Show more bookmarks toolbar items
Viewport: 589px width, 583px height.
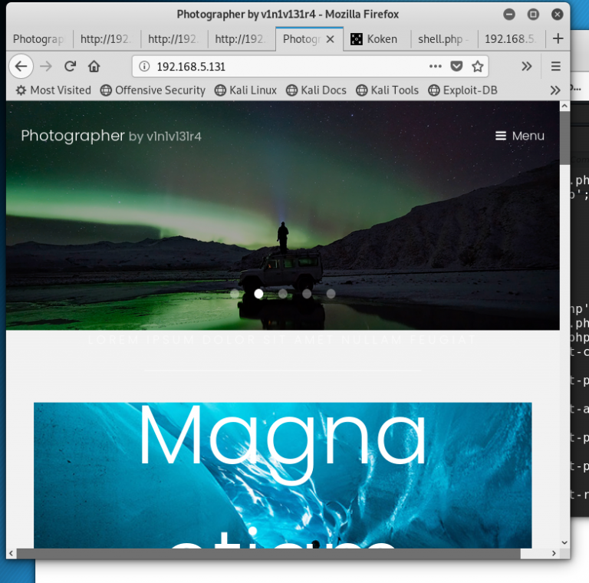point(555,91)
